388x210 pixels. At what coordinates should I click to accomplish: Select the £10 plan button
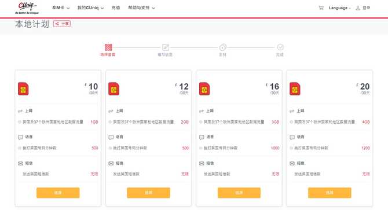click(58, 193)
